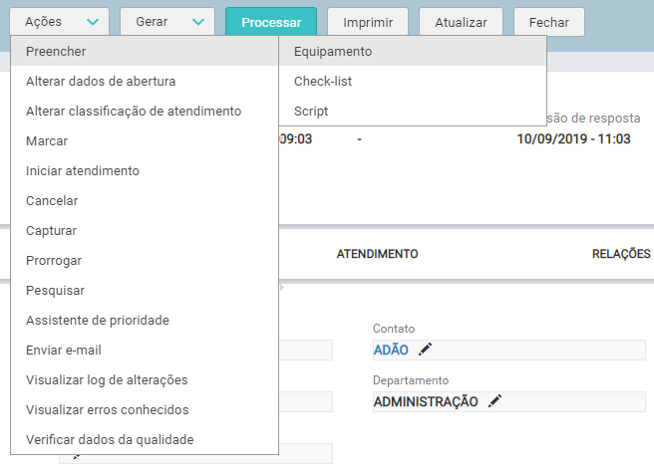Edit department with the ADMINISTRAÇÃO pencil icon
Image resolution: width=654 pixels, height=476 pixels.
(495, 400)
